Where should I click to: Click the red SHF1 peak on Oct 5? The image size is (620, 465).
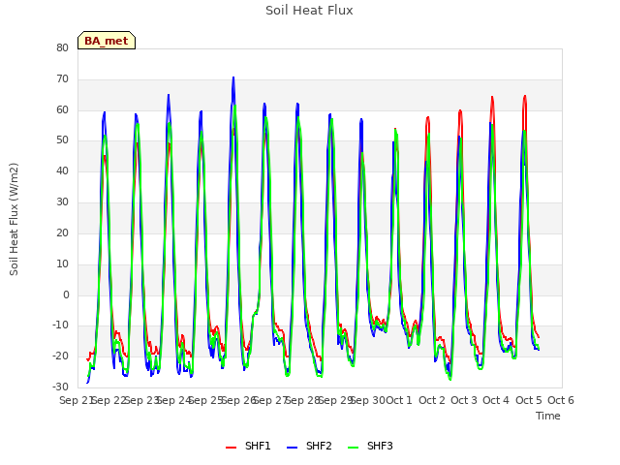[525, 96]
